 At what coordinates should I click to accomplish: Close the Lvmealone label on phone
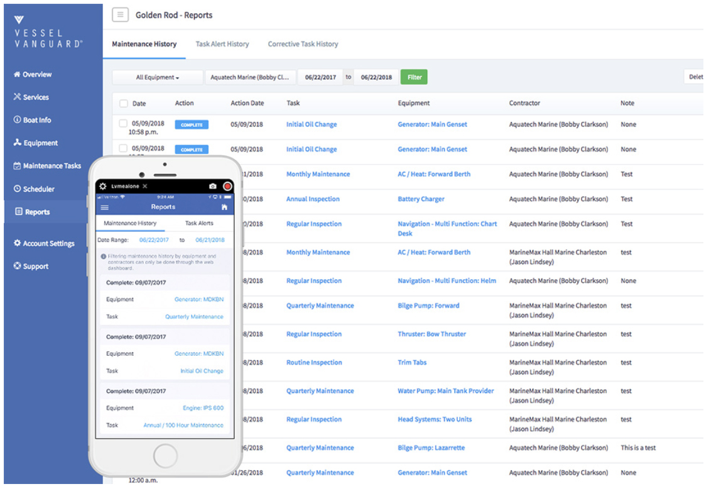145,186
